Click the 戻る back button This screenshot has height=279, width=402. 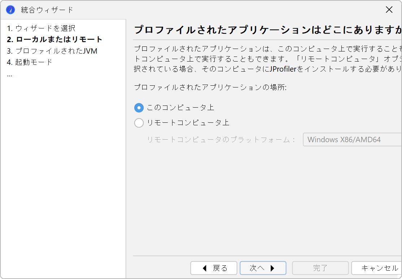pyautogui.click(x=214, y=268)
